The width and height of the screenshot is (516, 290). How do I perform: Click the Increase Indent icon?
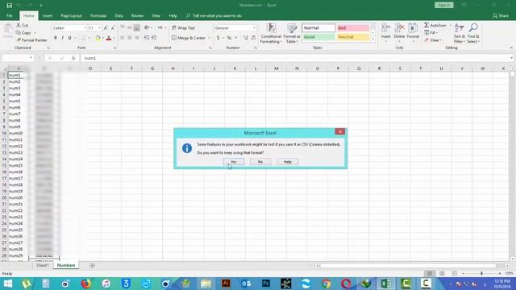pyautogui.click(x=154, y=38)
